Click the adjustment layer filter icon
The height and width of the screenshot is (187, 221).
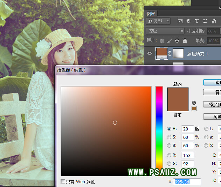coord(188,21)
